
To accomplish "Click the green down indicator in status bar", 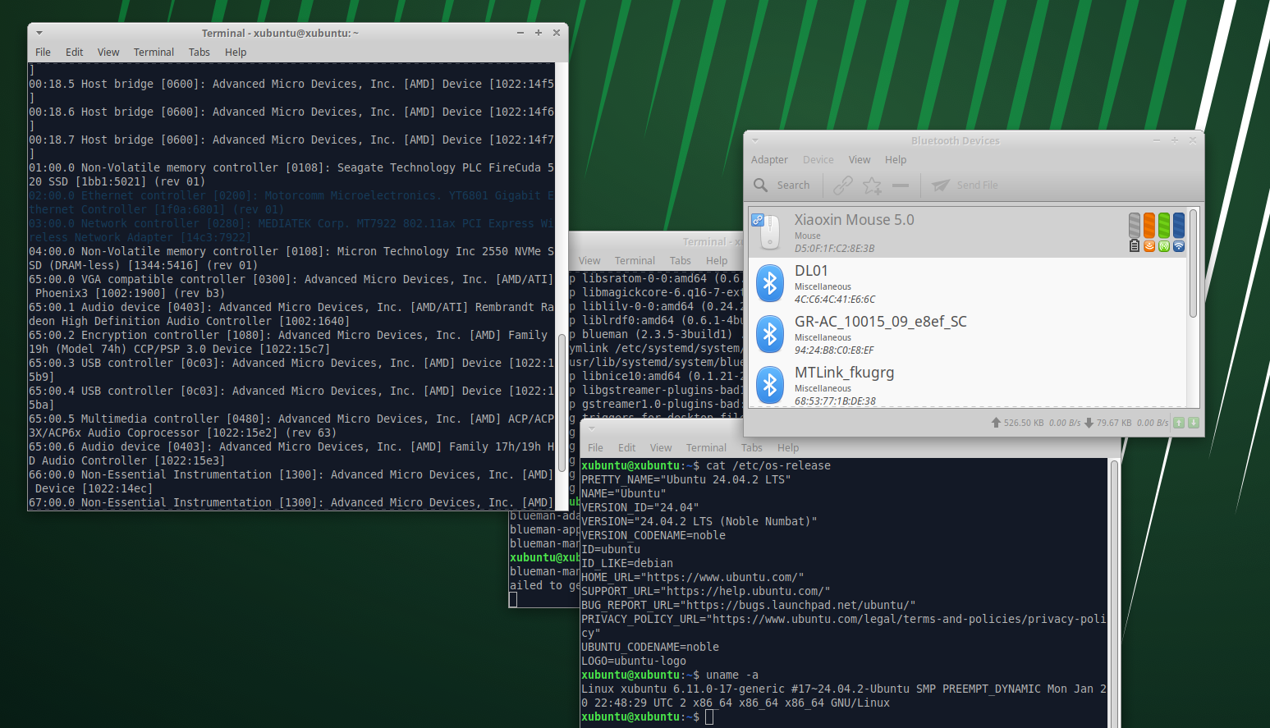I will 1194,423.
